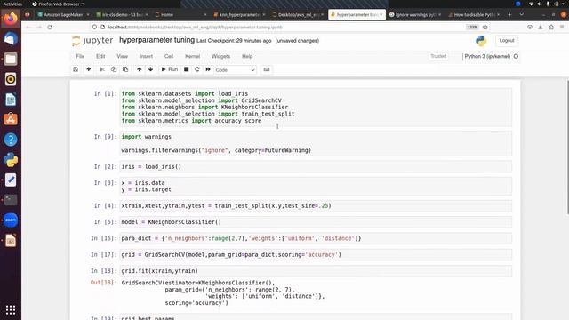Open the Widgets menu

point(220,56)
